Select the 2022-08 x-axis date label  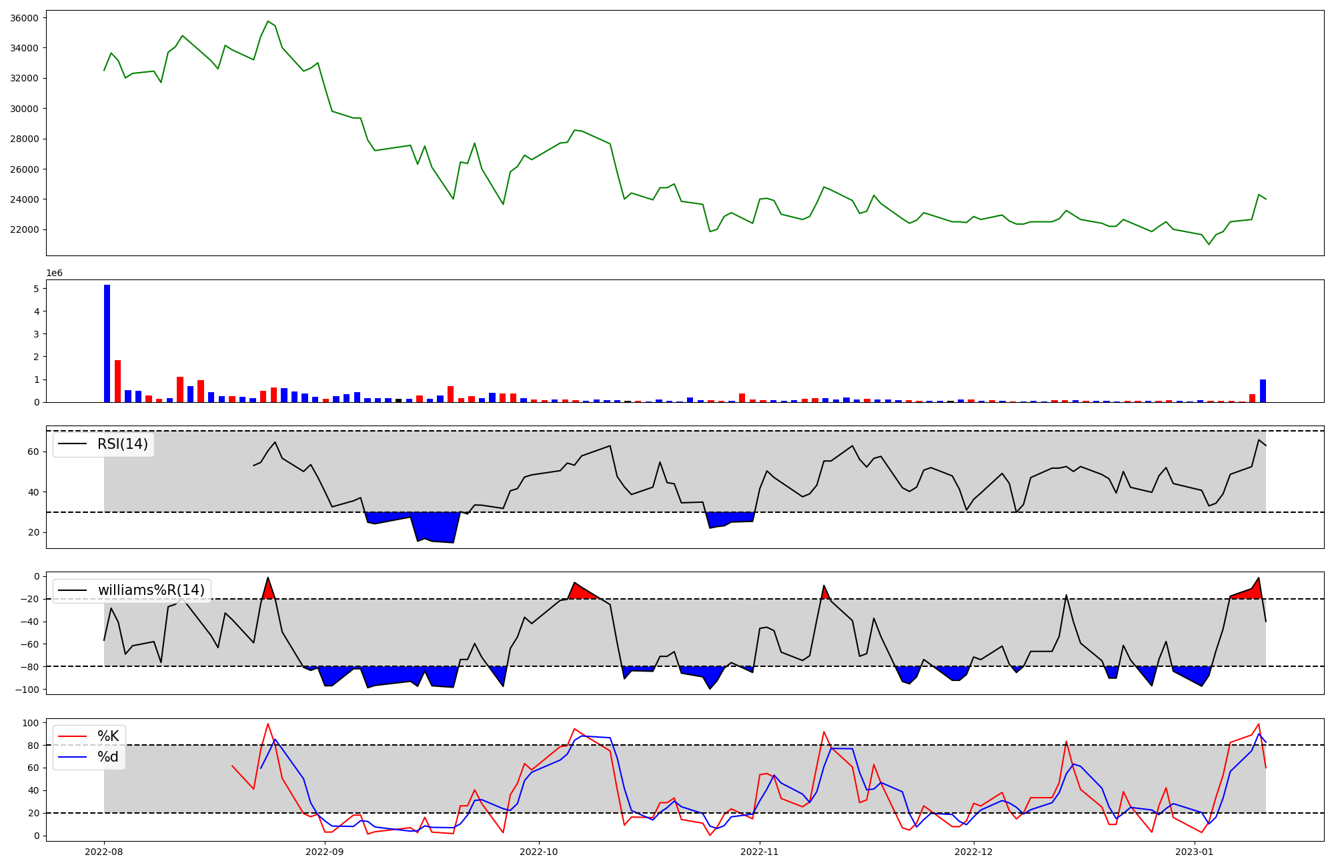tap(104, 852)
